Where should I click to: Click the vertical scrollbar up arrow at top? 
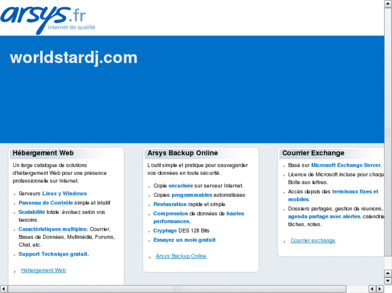[388, 4]
